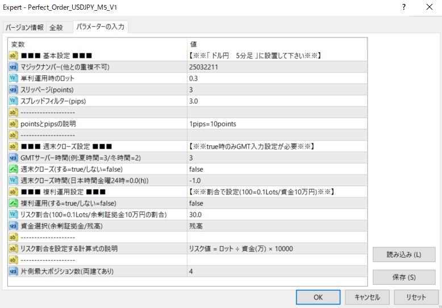Click integer icon beside スリッページ(points)

13,90
